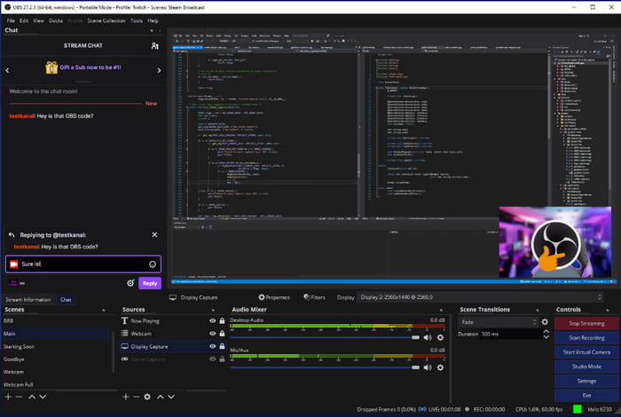Open source Filters button

coord(314,297)
